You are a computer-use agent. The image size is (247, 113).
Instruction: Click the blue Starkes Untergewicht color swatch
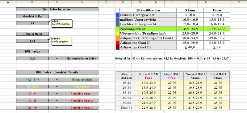118,15
